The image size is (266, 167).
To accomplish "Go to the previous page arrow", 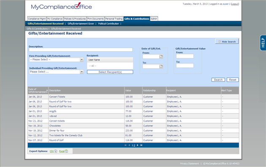I will pos(129,145).
